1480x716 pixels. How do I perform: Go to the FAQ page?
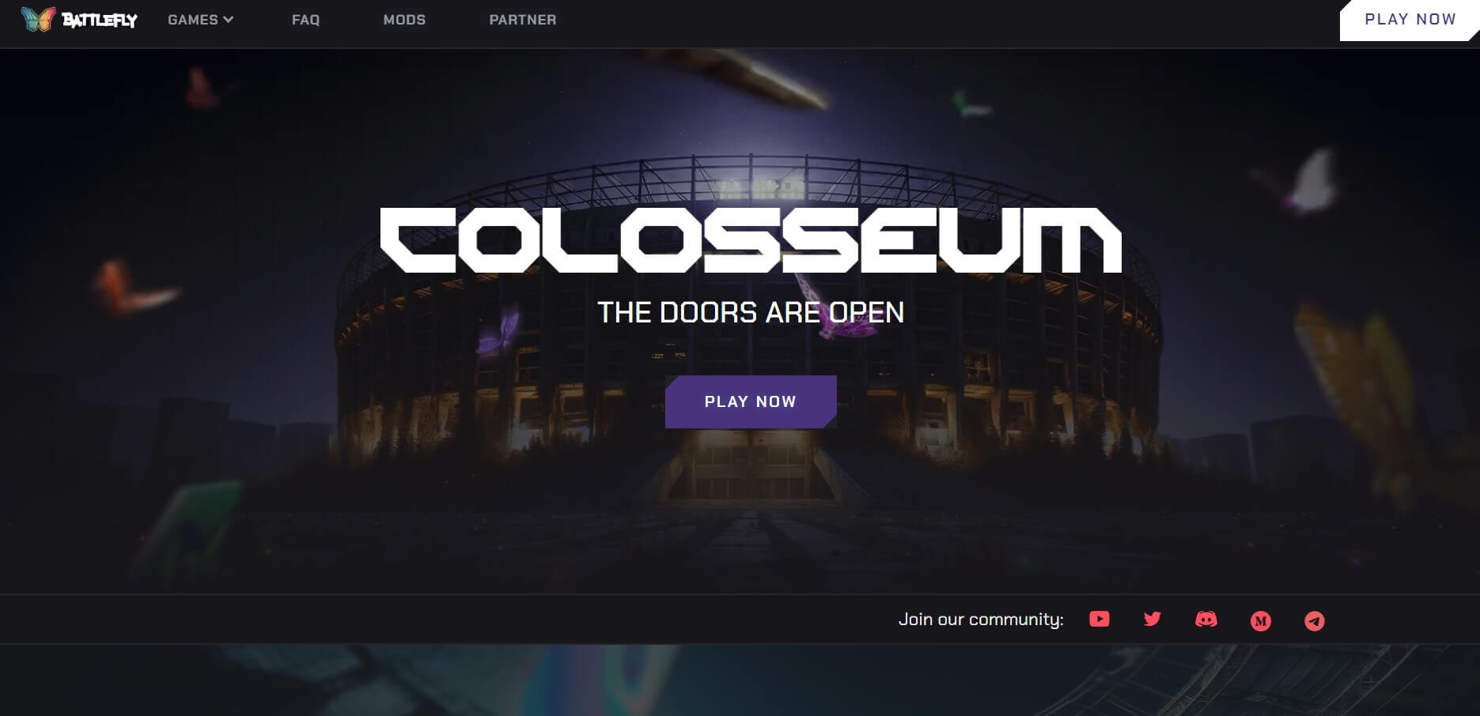305,20
